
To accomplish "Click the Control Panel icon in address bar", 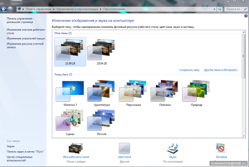I will [19, 9].
